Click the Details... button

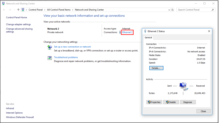(x=156, y=68)
